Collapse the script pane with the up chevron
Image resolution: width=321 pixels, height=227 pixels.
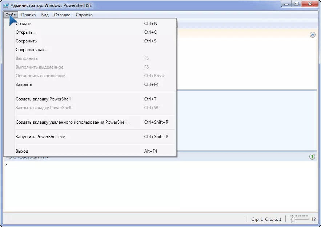coord(312,35)
